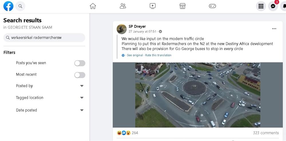The image size is (286, 141).
Task: Go to the Home feed icon
Action: click(93, 6)
